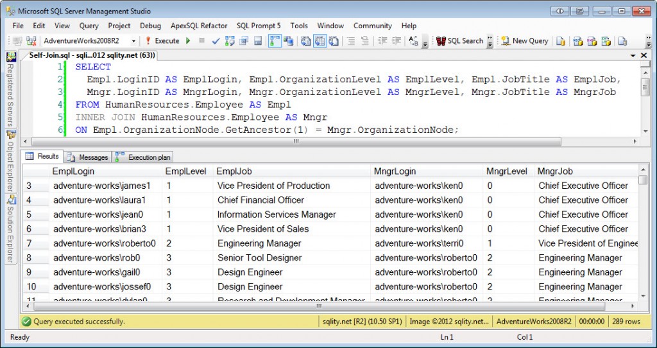Select cell 'adventure-works\james1'
Viewport: 657px width, 348px height.
click(105, 186)
